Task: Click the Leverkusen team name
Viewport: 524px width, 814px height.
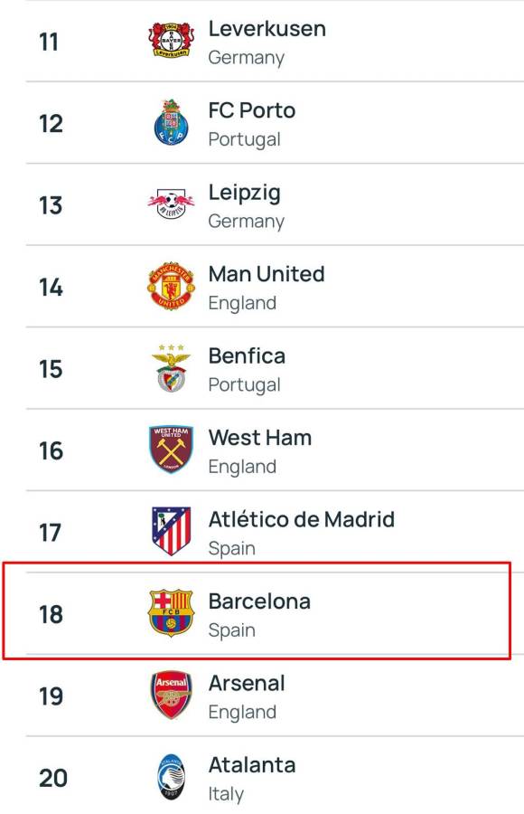Action: 267,28
